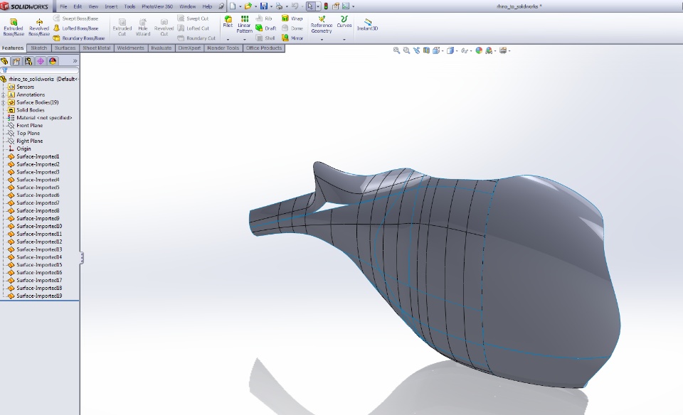This screenshot has width=683, height=415.
Task: Open ConfigurationManager panel tab
Action: coord(28,61)
